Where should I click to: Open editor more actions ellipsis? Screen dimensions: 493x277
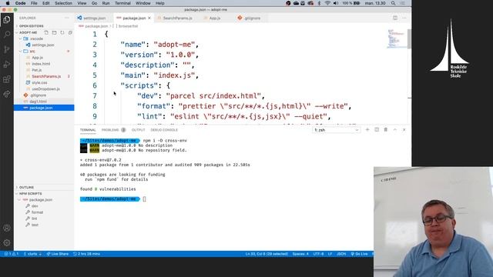tap(404, 18)
